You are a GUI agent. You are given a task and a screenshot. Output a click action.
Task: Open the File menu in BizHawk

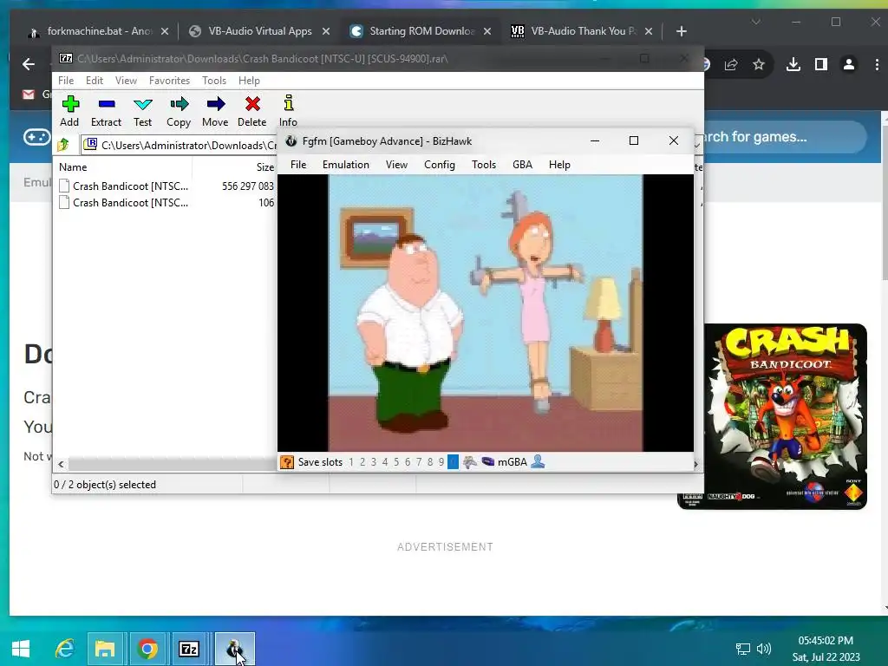pyautogui.click(x=298, y=165)
